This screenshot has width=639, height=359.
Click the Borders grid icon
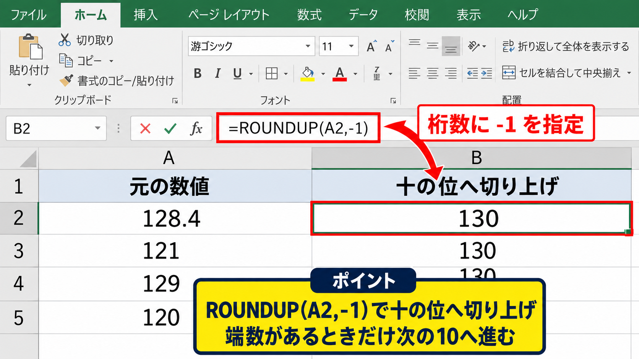coord(271,73)
